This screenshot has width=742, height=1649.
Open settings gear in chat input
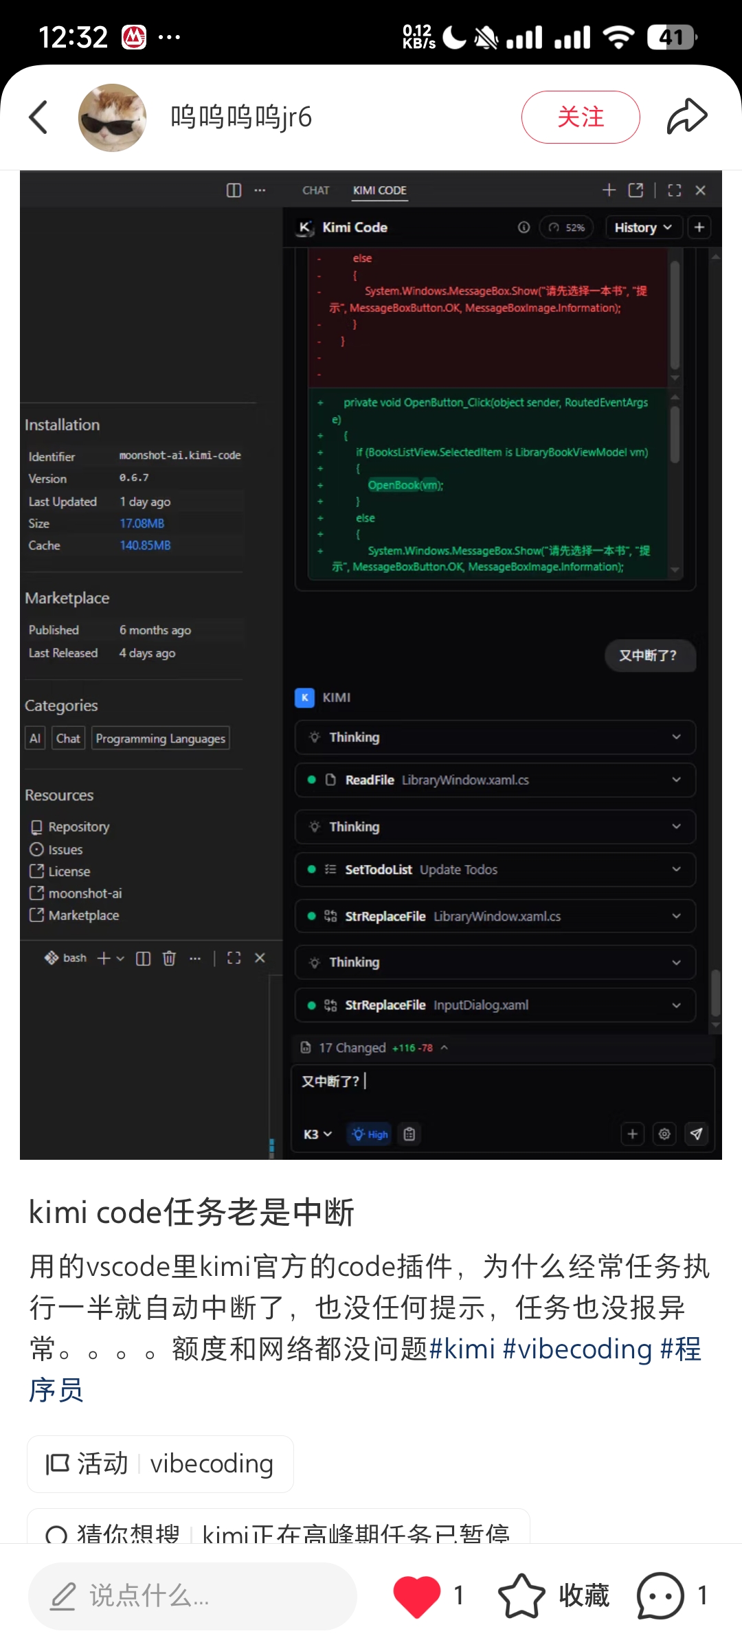pyautogui.click(x=664, y=1134)
